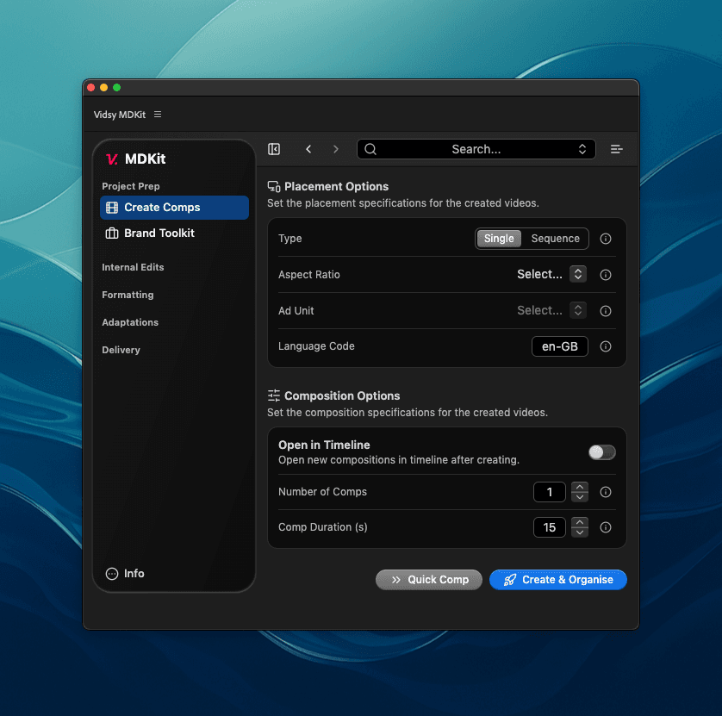This screenshot has height=716, width=722.
Task: Expand the Internal Edits section
Action: (133, 267)
